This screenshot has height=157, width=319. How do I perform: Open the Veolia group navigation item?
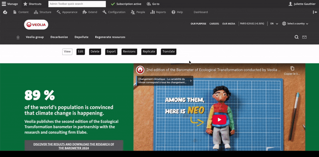tap(35, 37)
